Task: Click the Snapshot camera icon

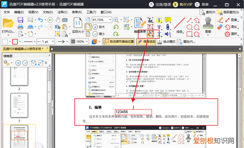Action: pos(65,20)
